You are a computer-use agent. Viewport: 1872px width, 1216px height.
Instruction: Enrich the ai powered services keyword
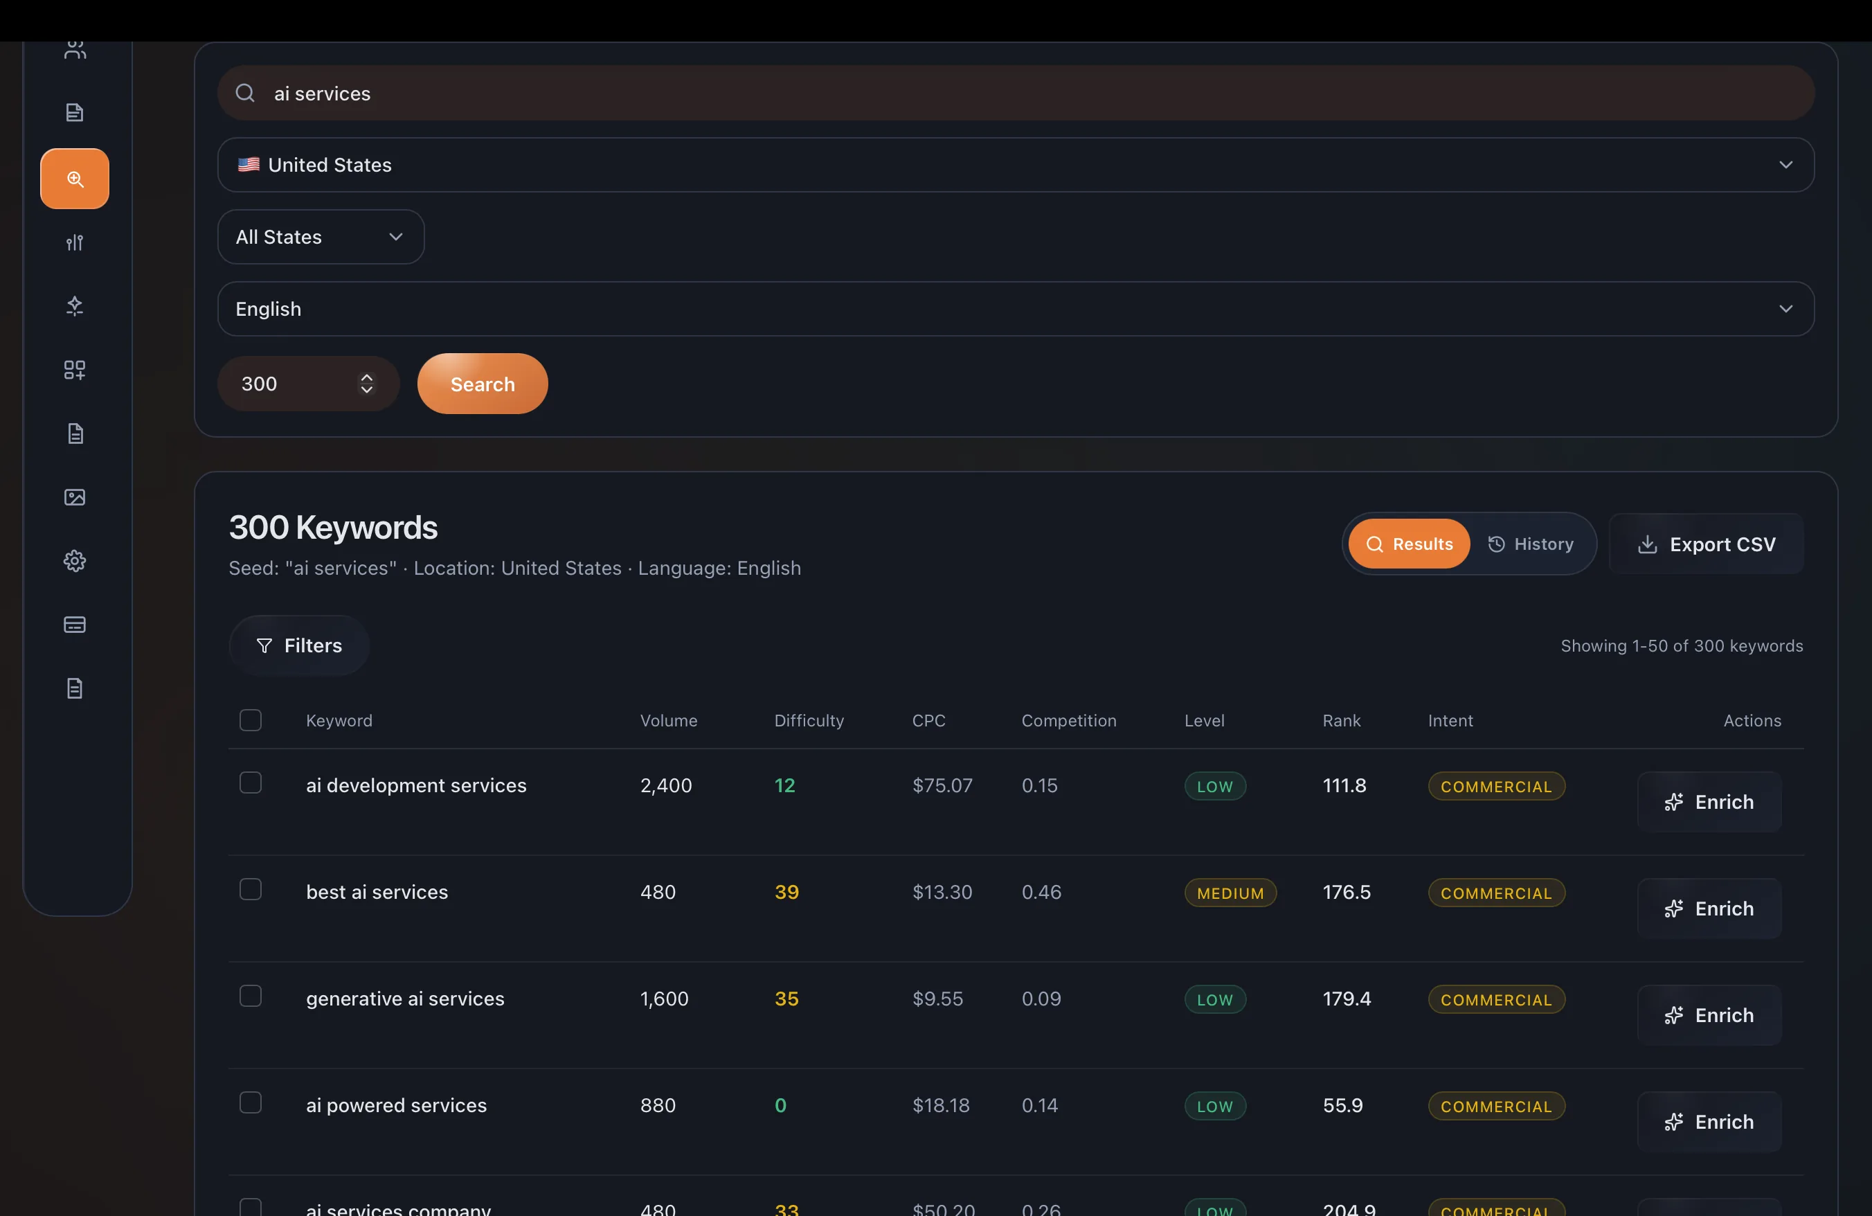coord(1709,1123)
